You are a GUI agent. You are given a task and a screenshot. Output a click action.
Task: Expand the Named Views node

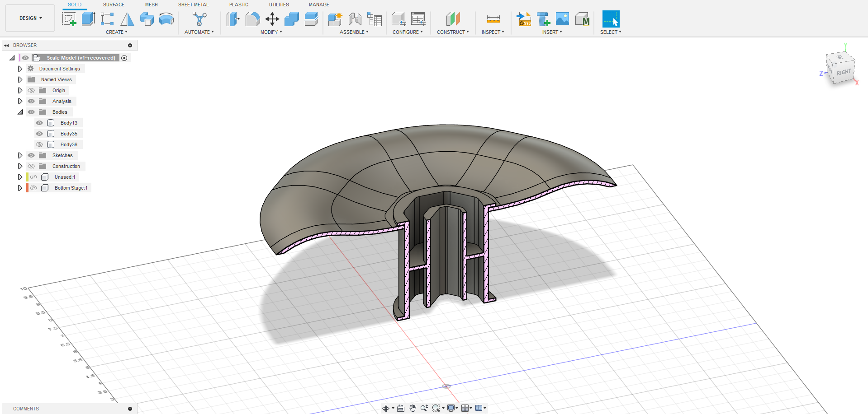click(20, 79)
